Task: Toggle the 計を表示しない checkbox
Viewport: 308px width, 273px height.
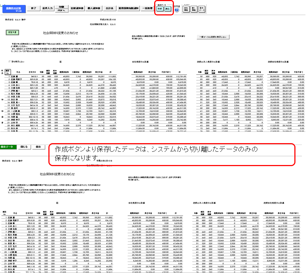Action: (x=10, y=61)
